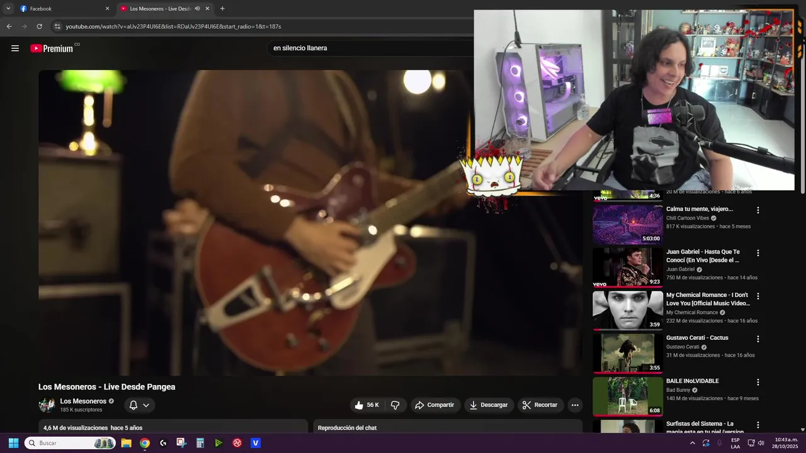Viewport: 806px width, 453px height.
Task: Like the video with 56 K likes
Action: coord(367,405)
